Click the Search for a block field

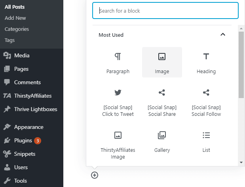(165, 11)
